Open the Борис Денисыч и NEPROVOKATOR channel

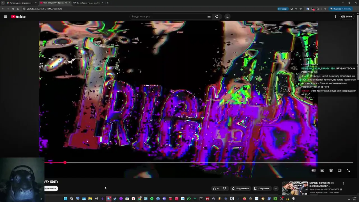(324, 189)
